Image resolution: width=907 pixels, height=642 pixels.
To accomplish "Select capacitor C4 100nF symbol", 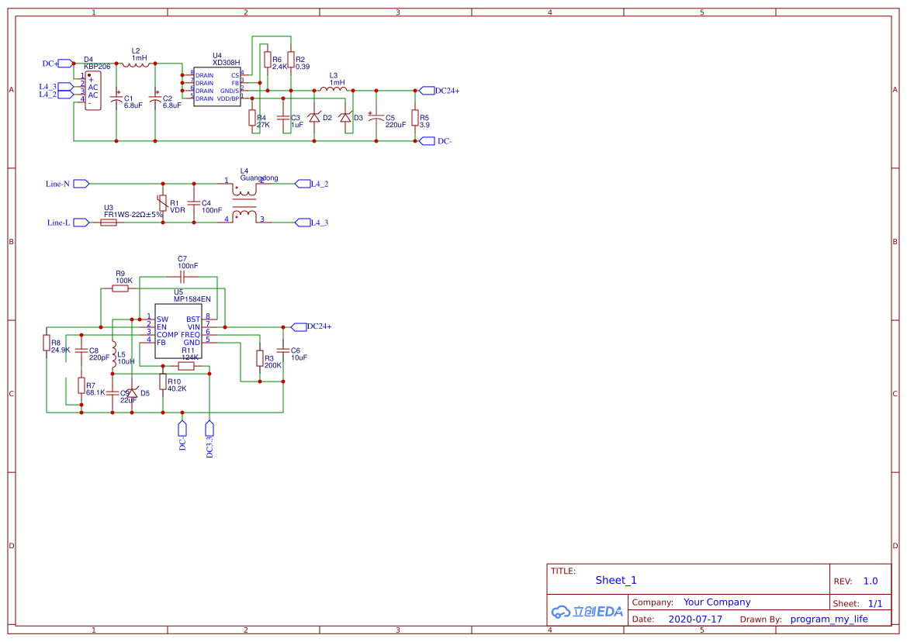I will tap(194, 203).
